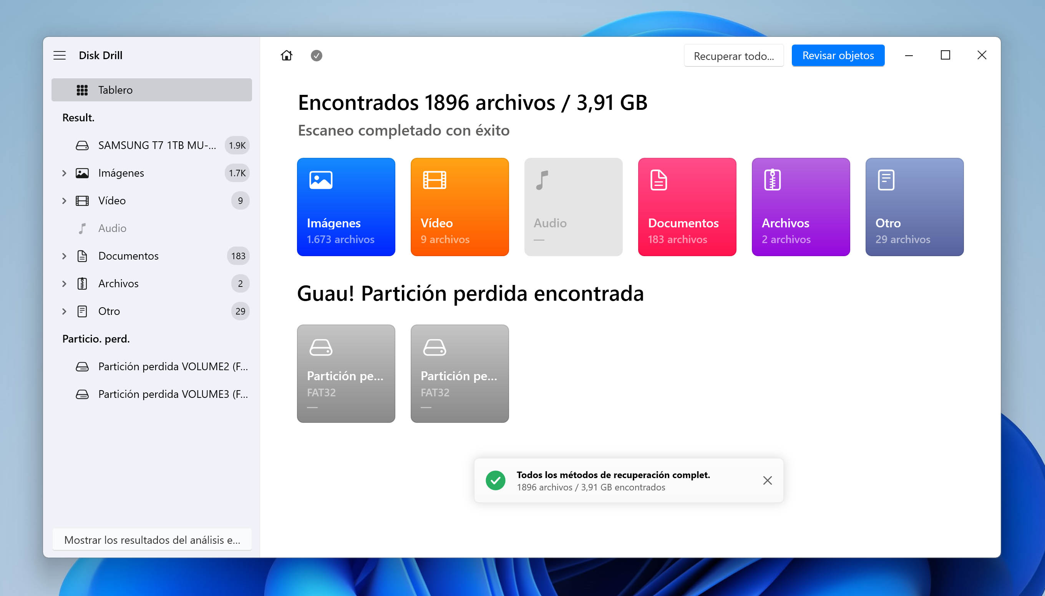Expand the Vídeo tree node

(x=64, y=200)
